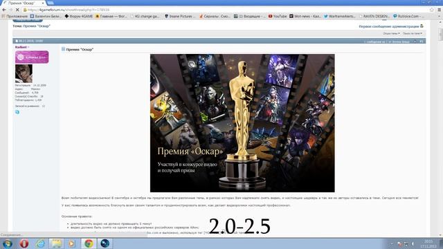Select the Премия "Оскар" browser tab
Screen dimensions: 443x249
pos(23,3)
